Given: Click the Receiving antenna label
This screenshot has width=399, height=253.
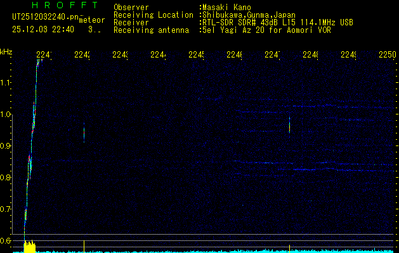Looking at the screenshot, I should tap(152, 30).
